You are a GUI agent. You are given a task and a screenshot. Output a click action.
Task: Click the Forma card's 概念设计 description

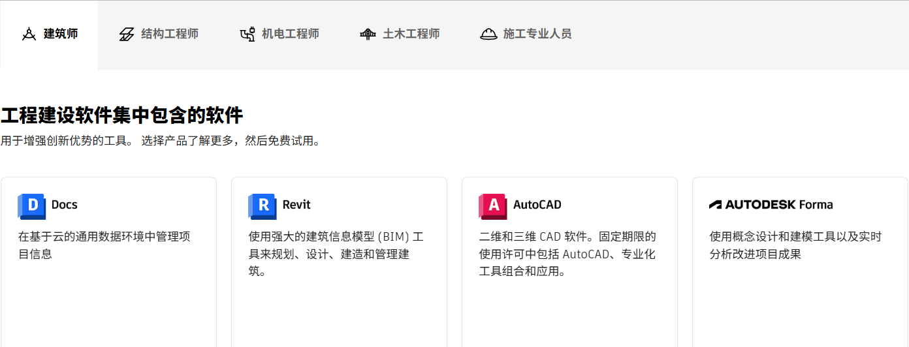pyautogui.click(x=795, y=245)
